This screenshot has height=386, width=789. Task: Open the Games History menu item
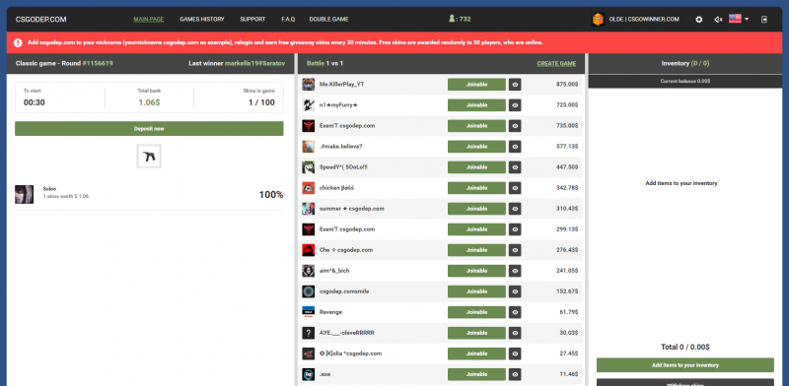coord(202,20)
